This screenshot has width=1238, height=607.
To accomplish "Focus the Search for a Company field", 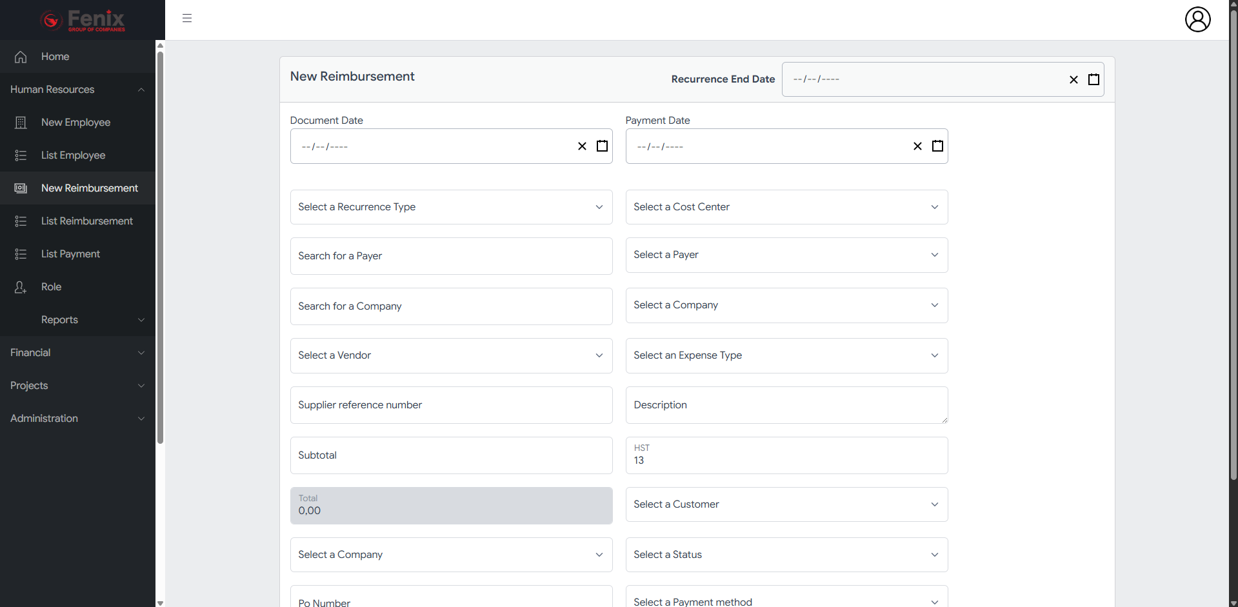I will [x=451, y=306].
